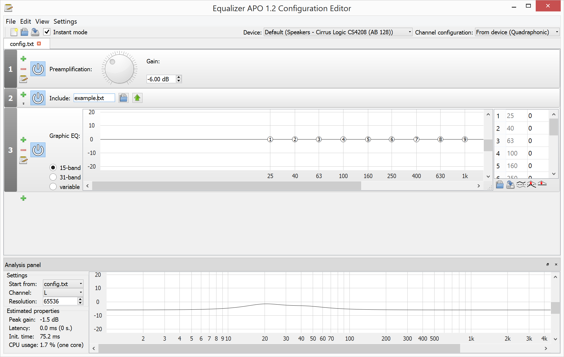
Task: Click band point 9 on the Graphic EQ curve
Action: click(465, 139)
